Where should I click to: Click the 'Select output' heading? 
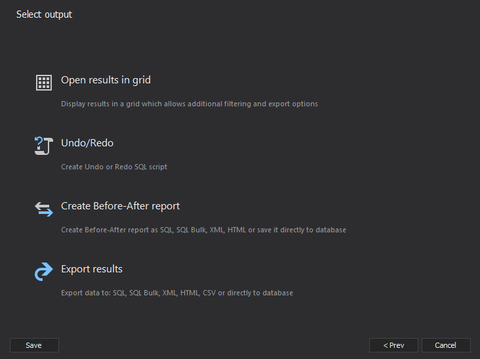[44, 14]
